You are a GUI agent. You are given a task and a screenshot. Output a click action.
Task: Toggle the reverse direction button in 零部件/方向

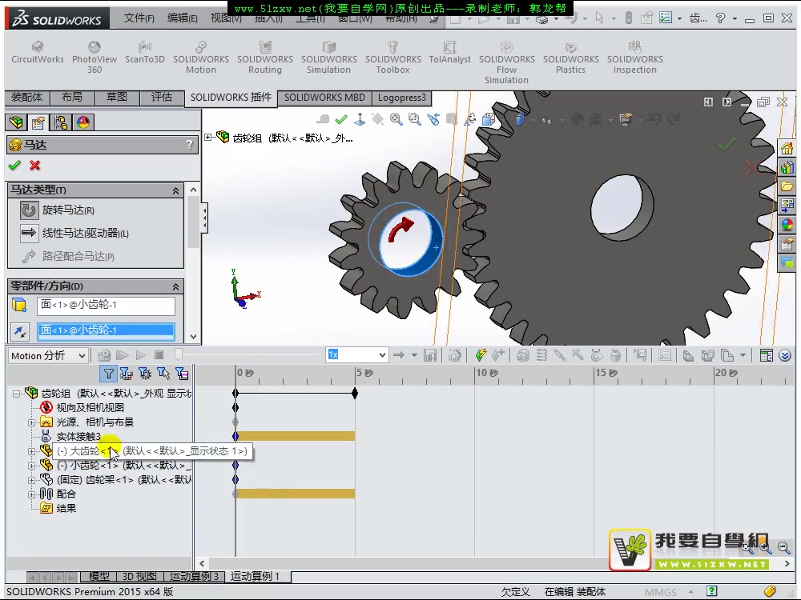(x=20, y=330)
